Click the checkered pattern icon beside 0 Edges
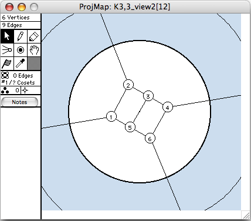This screenshot has width=251, height=221. pyautogui.click(x=5, y=75)
